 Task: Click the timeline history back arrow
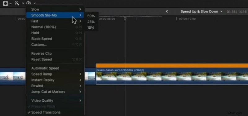coord(167,11)
